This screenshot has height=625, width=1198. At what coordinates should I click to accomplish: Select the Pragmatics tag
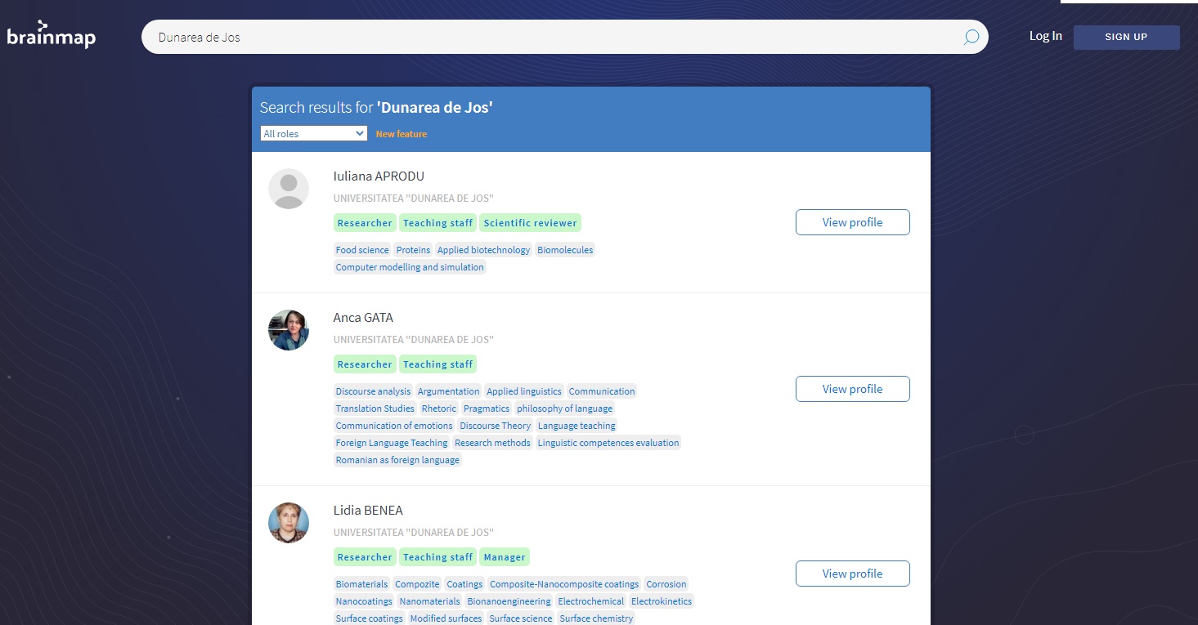[487, 408]
